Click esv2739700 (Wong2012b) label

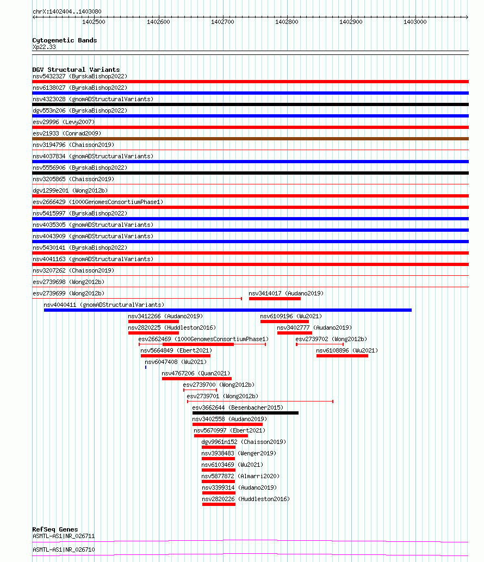[x=219, y=385]
